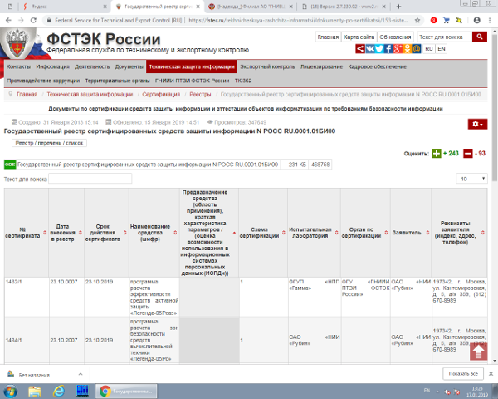Close the downloads bar
The image size is (498, 399).
491,374
